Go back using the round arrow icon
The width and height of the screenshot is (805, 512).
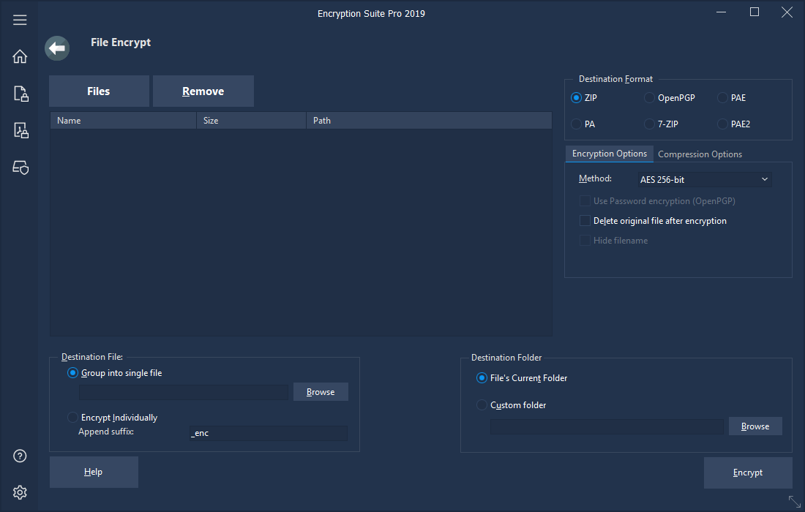click(x=57, y=48)
